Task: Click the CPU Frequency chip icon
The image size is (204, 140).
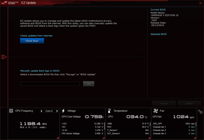Action: (11, 111)
